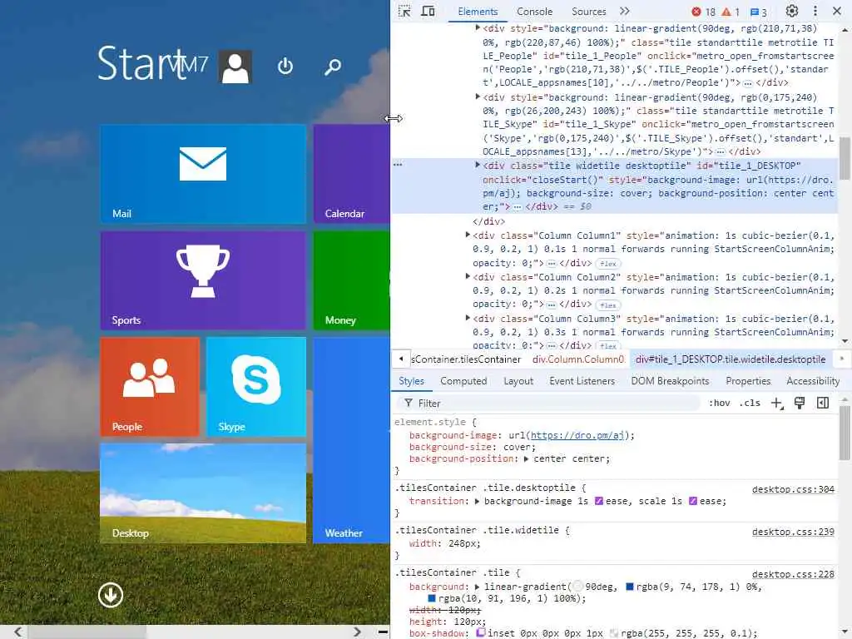The height and width of the screenshot is (639, 852).
Task: Show more DevTools tabs chevron
Action: 625,11
